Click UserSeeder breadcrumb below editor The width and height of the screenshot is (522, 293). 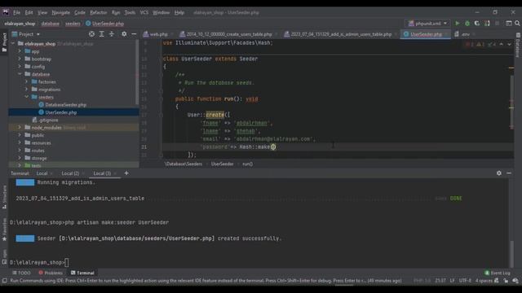pos(222,164)
